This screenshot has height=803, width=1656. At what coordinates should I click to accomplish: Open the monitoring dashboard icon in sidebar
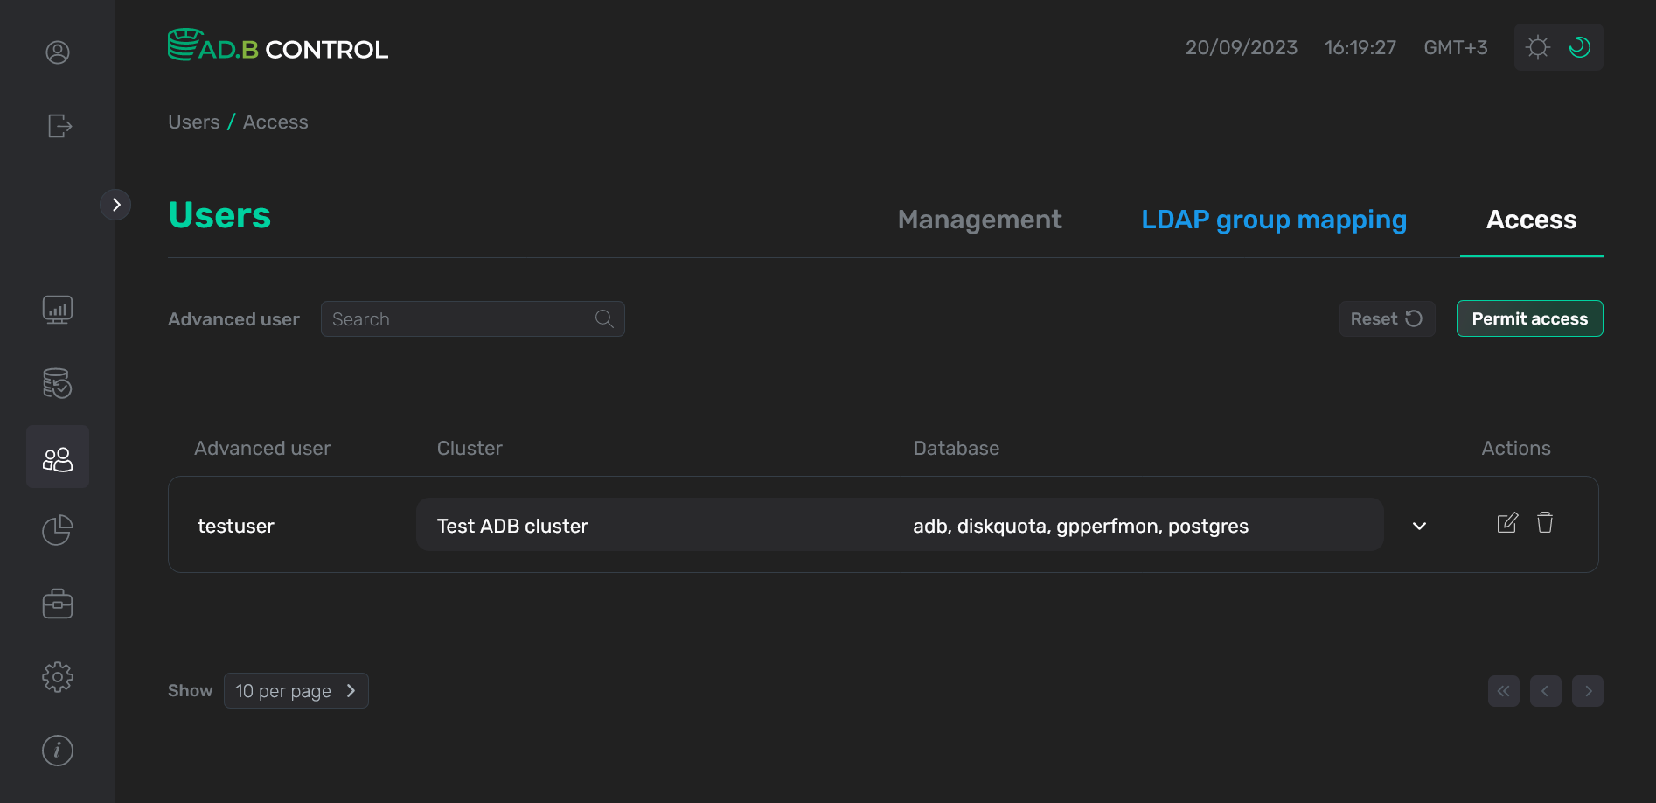(x=58, y=309)
